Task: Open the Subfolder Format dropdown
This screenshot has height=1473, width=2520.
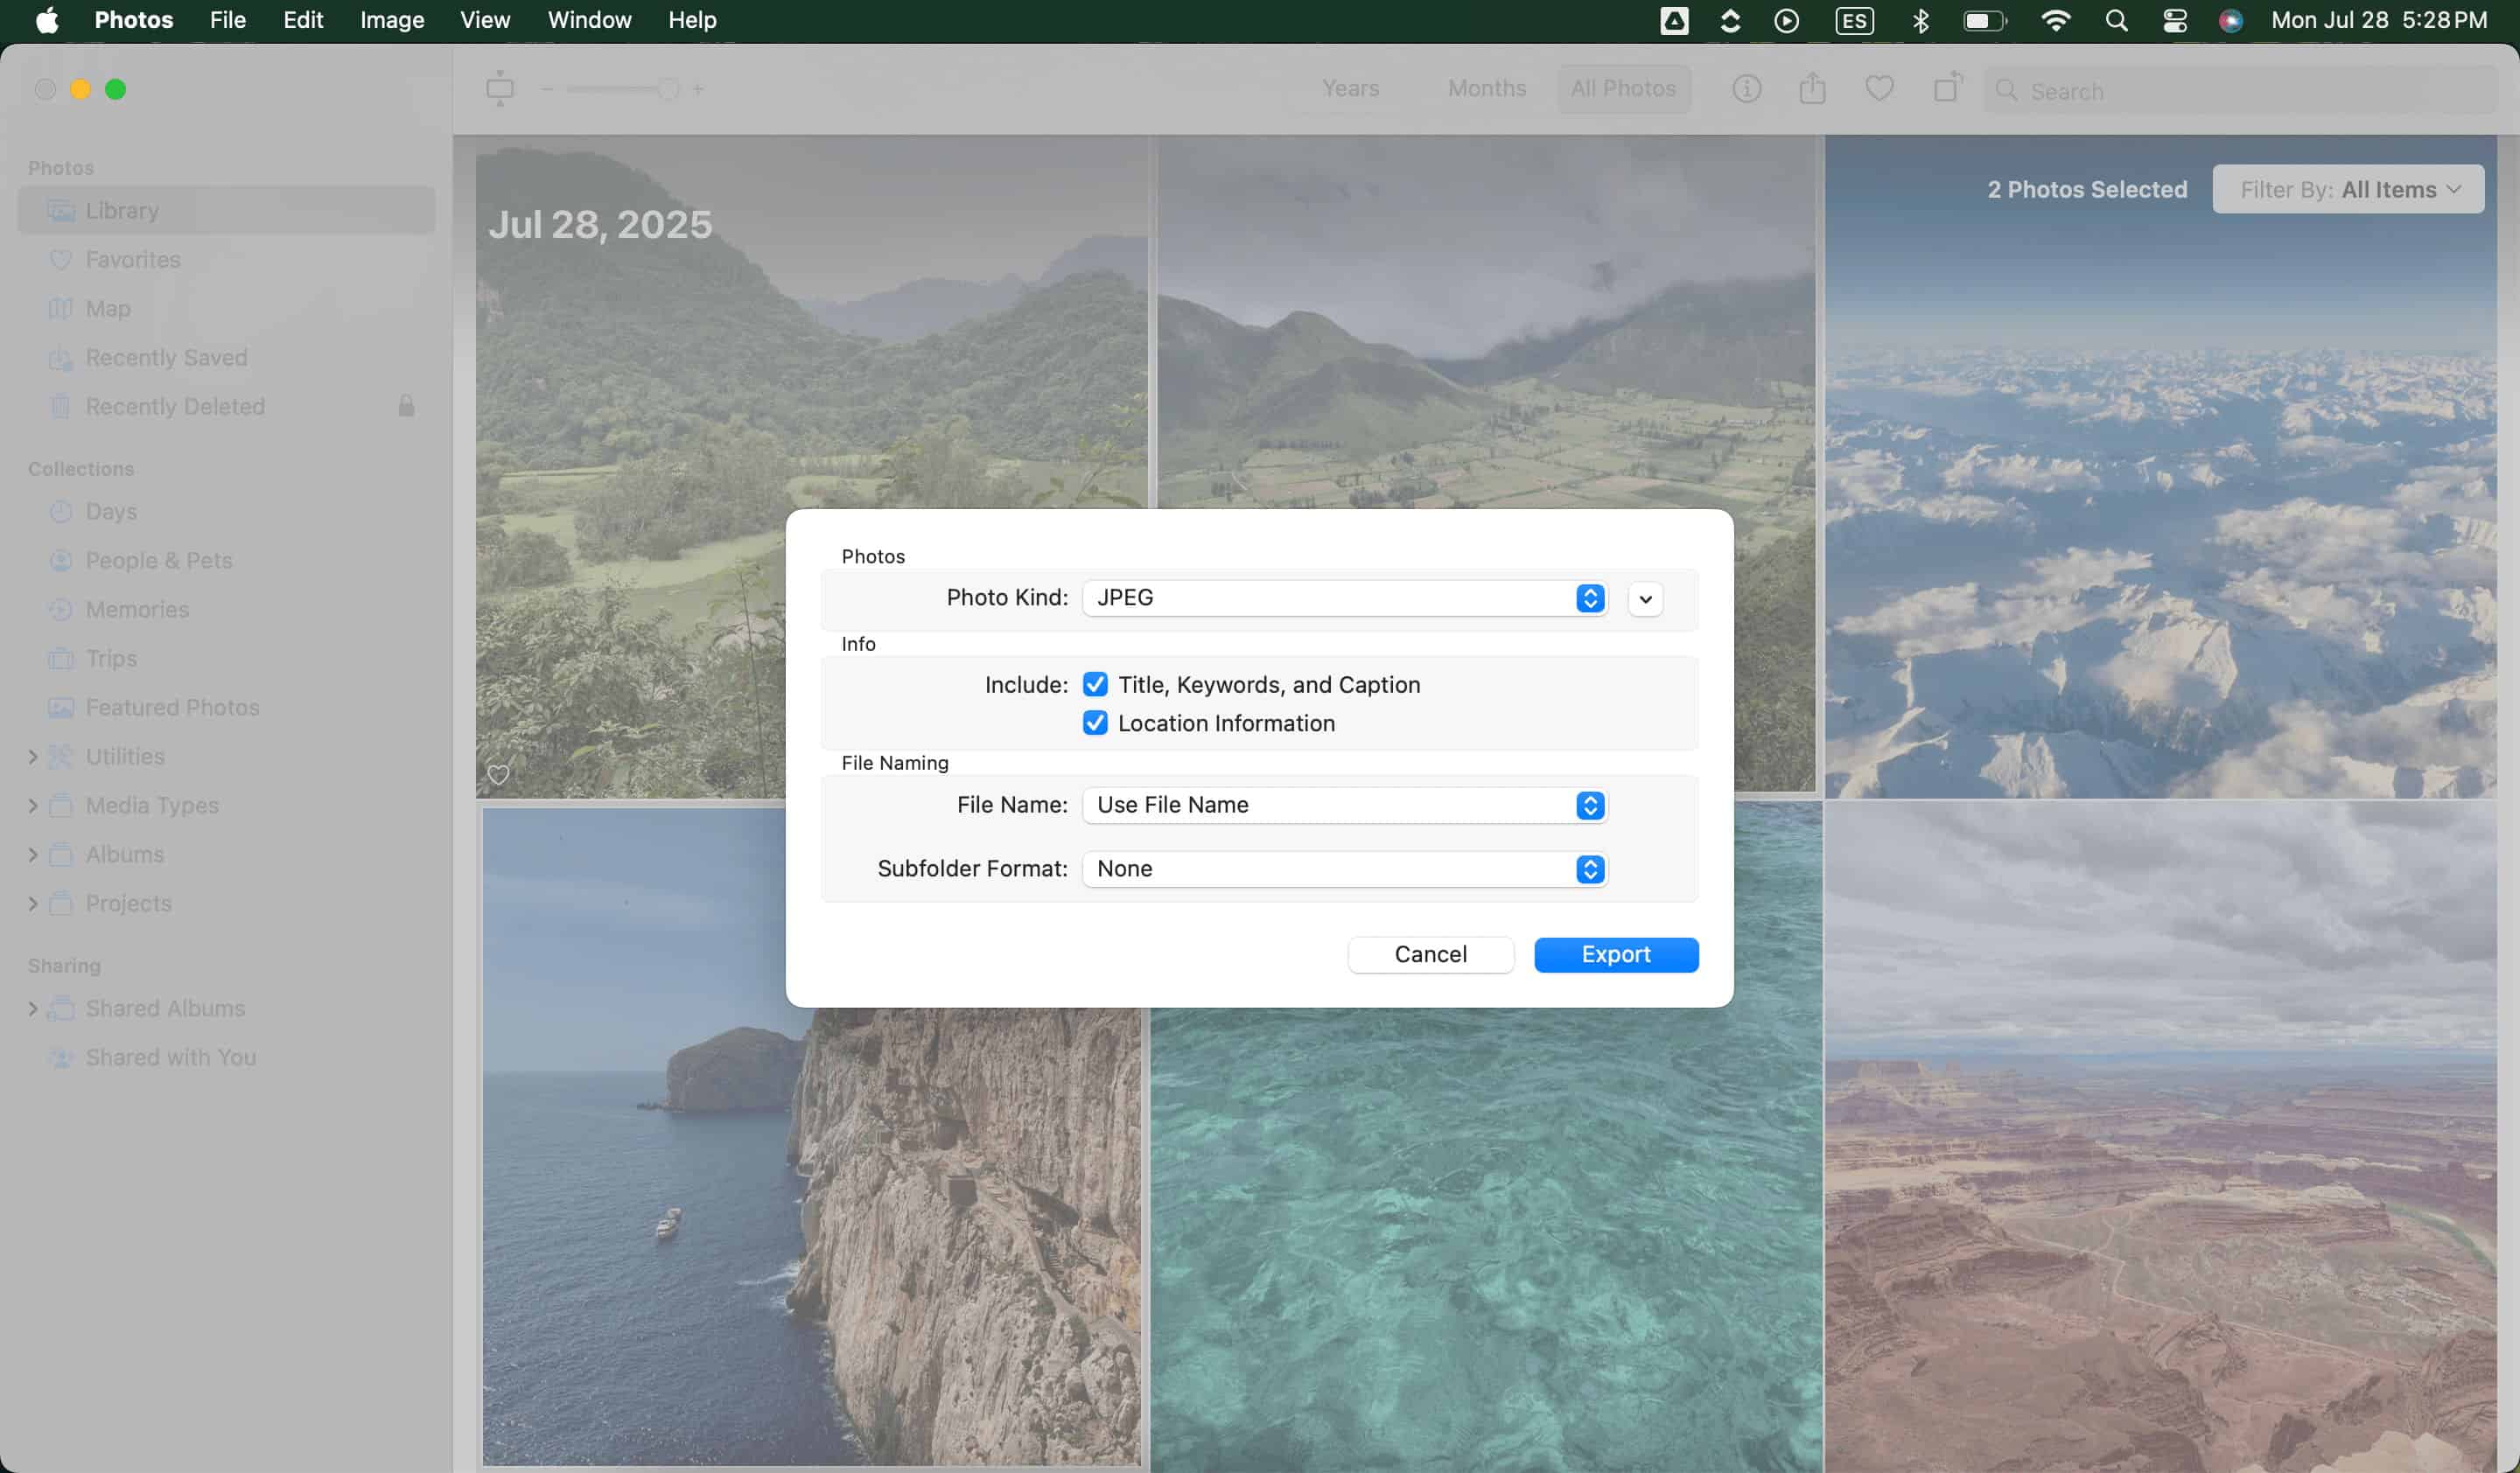Action: coord(1344,869)
